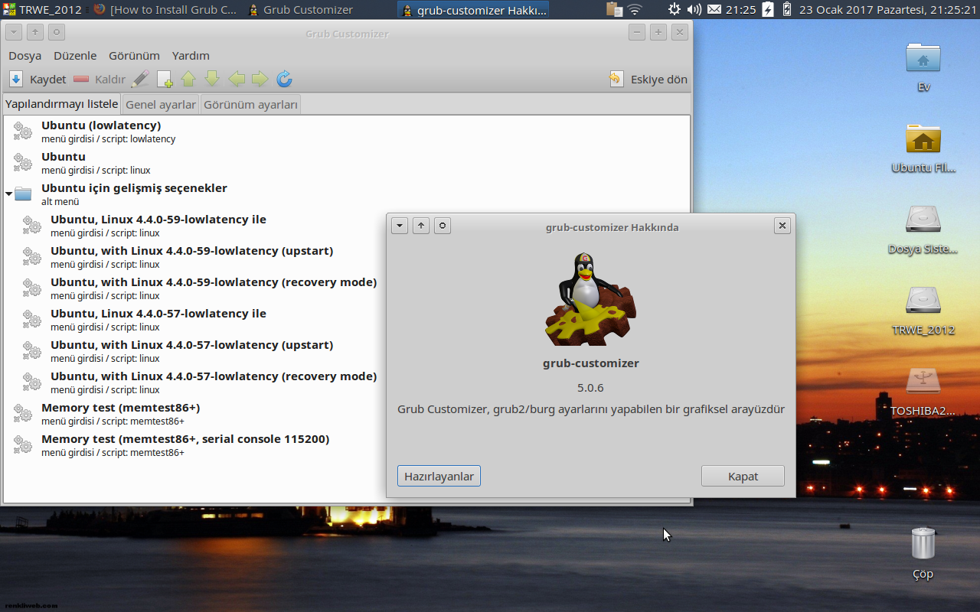Click the mail envelope tray icon
The width and height of the screenshot is (980, 612).
pos(714,10)
